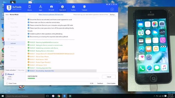
Task: Open the Feedback link
Action: (100, 83)
